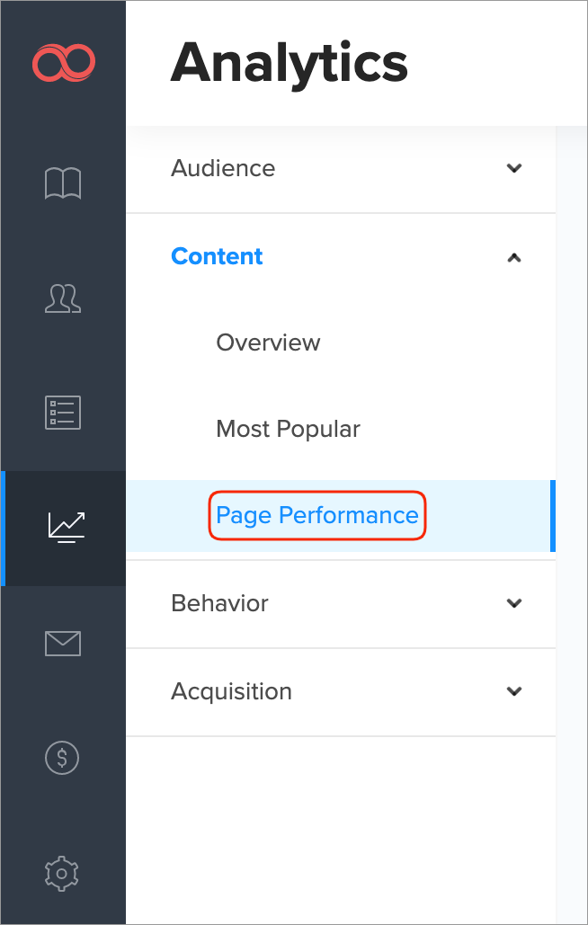Open the people audience sidebar icon
The height and width of the screenshot is (925, 588).
point(63,298)
